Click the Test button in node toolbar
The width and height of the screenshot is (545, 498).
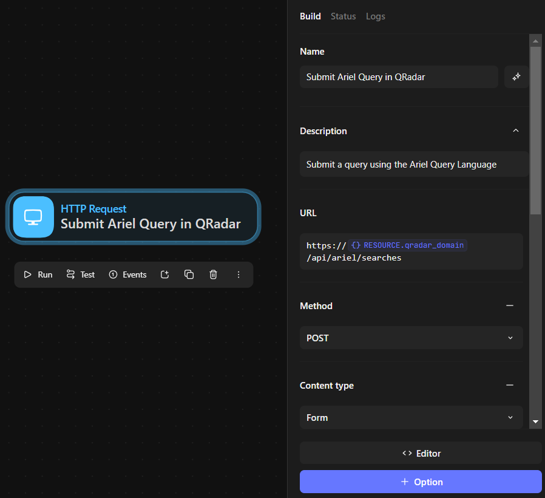point(81,275)
